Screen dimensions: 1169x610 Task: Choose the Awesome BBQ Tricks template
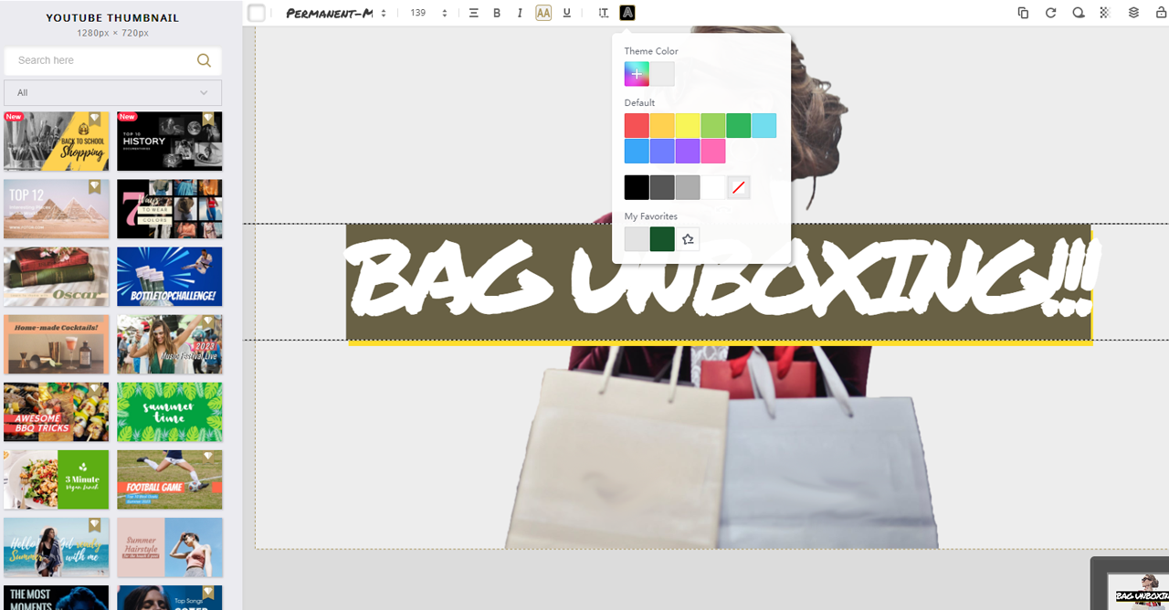tap(57, 412)
